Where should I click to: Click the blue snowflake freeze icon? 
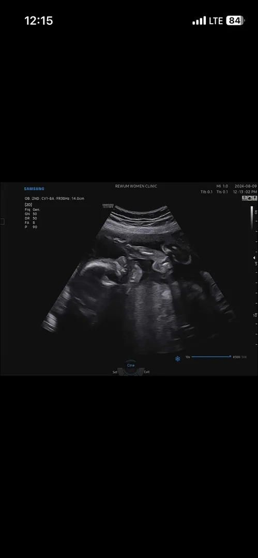[x=177, y=359]
